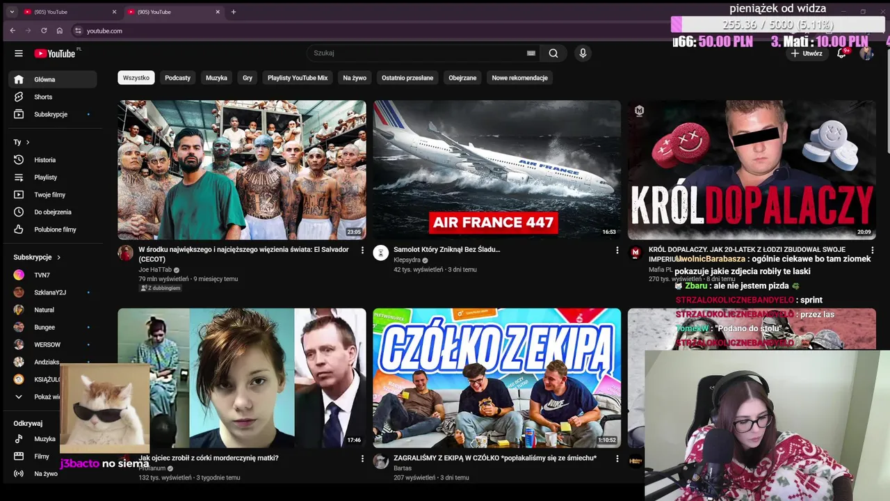The image size is (890, 501).
Task: Select the Obejrzane filter chip
Action: (462, 78)
